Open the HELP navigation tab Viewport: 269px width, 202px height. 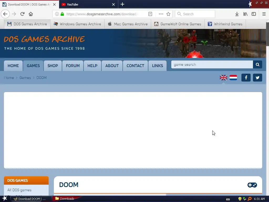point(92,65)
